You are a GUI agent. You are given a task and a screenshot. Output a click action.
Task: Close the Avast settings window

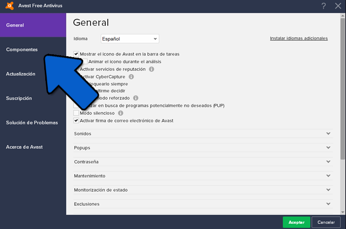tap(338, 6)
